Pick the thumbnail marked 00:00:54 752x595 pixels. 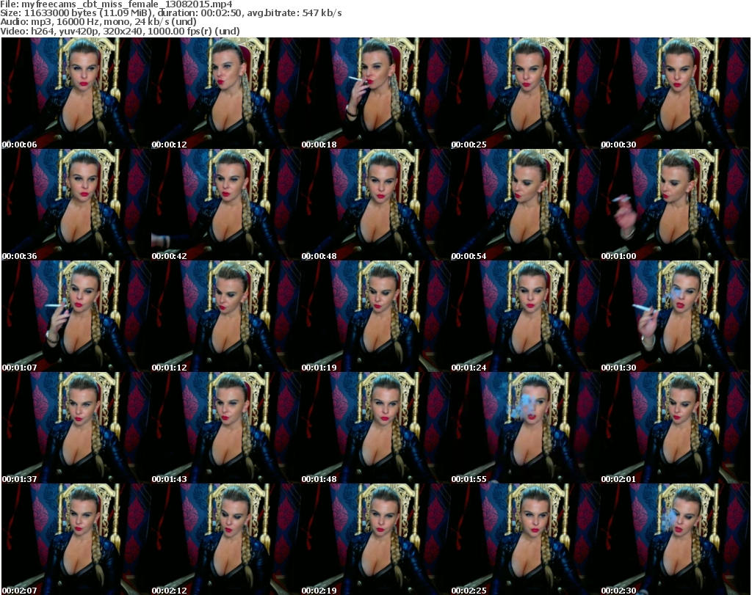pyautogui.click(x=525, y=205)
